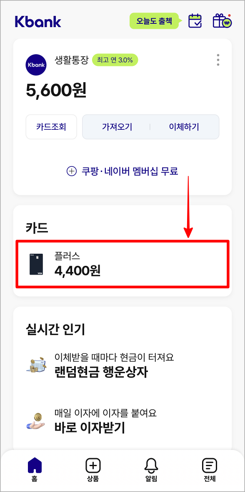Viewport: 245px width, 492px height.
Task: Open the three-dot account options menu
Action: pyautogui.click(x=217, y=60)
